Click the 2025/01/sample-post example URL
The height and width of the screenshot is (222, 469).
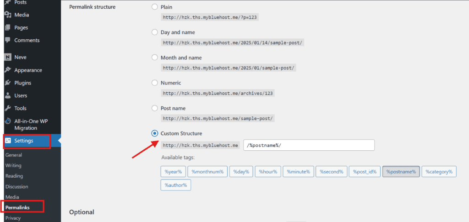(229, 68)
